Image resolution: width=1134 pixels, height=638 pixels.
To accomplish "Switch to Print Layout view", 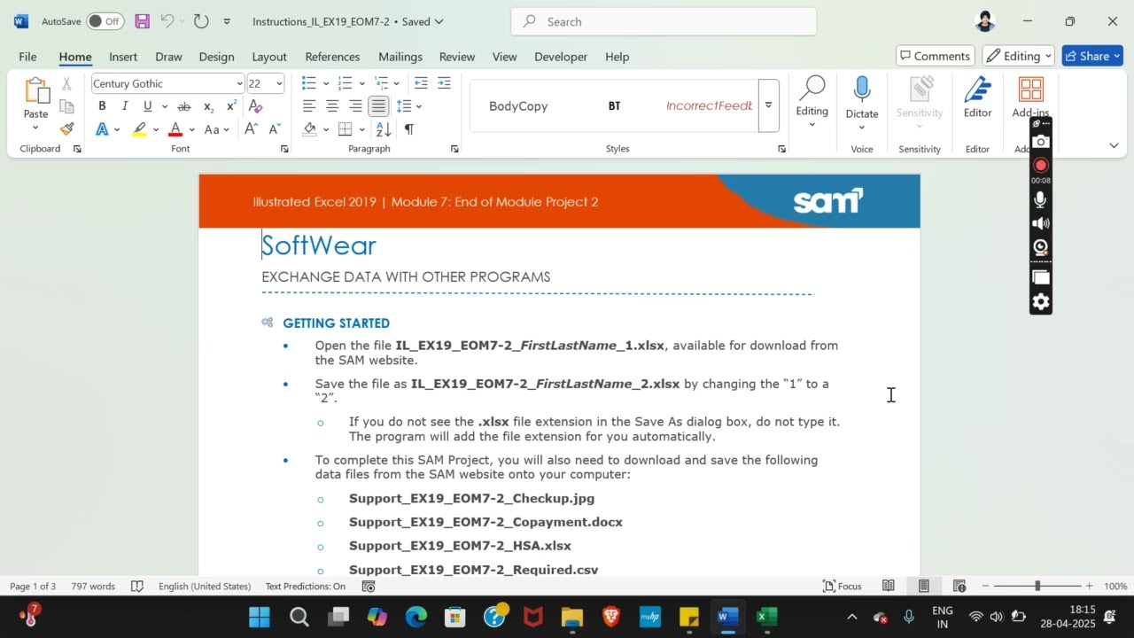I will [923, 586].
